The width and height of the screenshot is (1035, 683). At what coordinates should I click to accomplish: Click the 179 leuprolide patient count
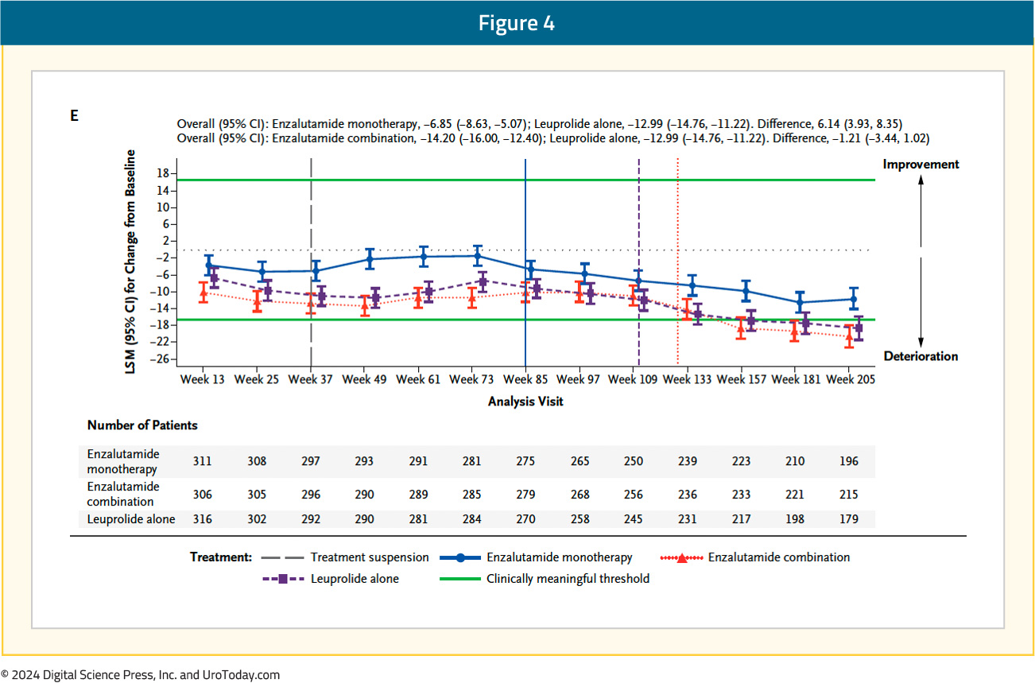point(849,519)
